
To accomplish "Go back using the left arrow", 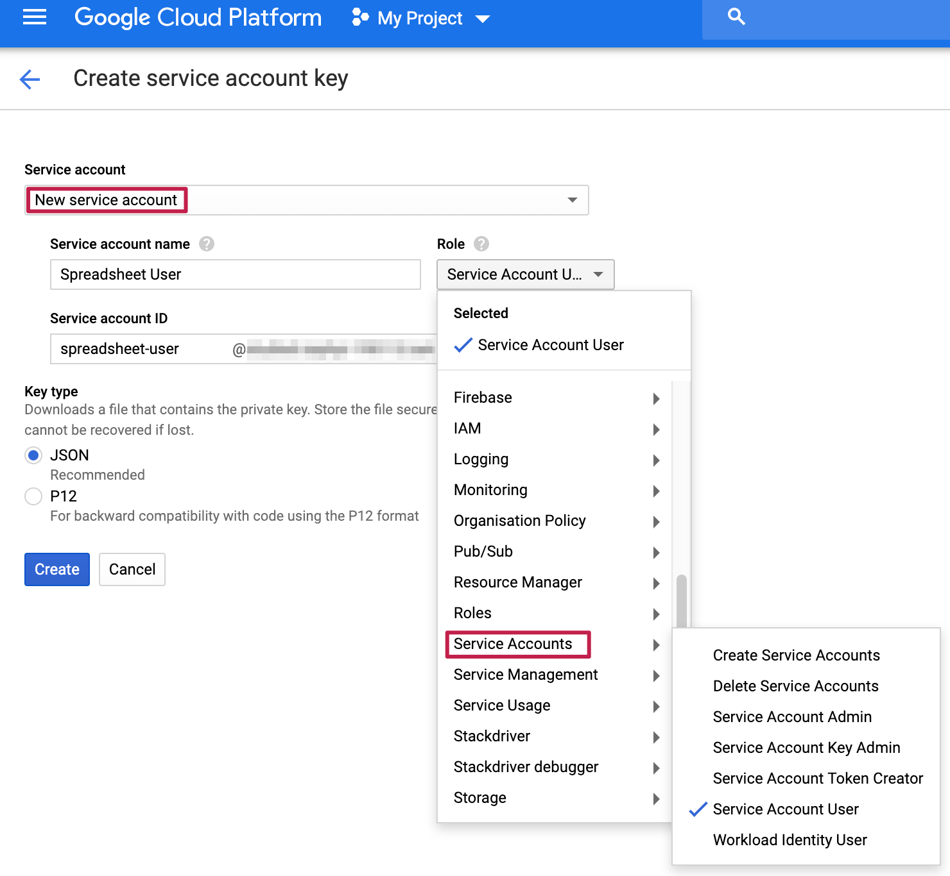I will (30, 80).
